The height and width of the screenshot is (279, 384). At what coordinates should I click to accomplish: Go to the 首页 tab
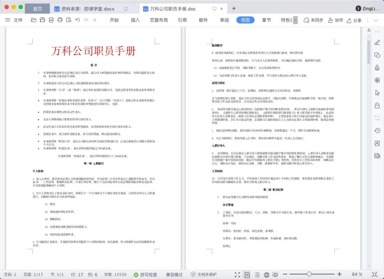[x=37, y=9]
